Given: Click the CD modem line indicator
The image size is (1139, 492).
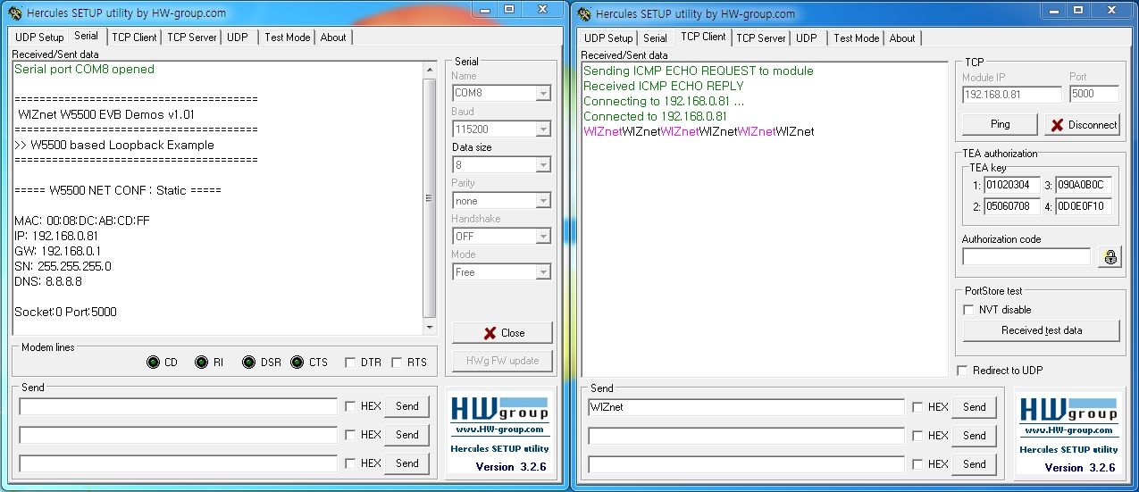Looking at the screenshot, I should [x=153, y=363].
